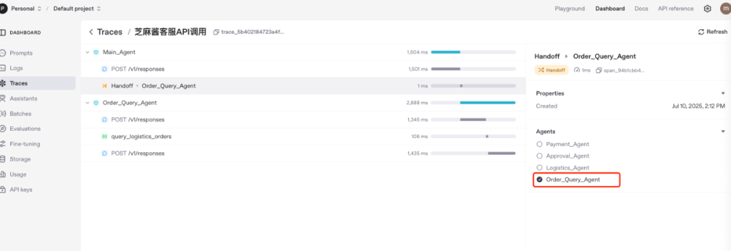Open the Personal organization switcher
Viewport: 731px width, 251px height.
pos(26,8)
